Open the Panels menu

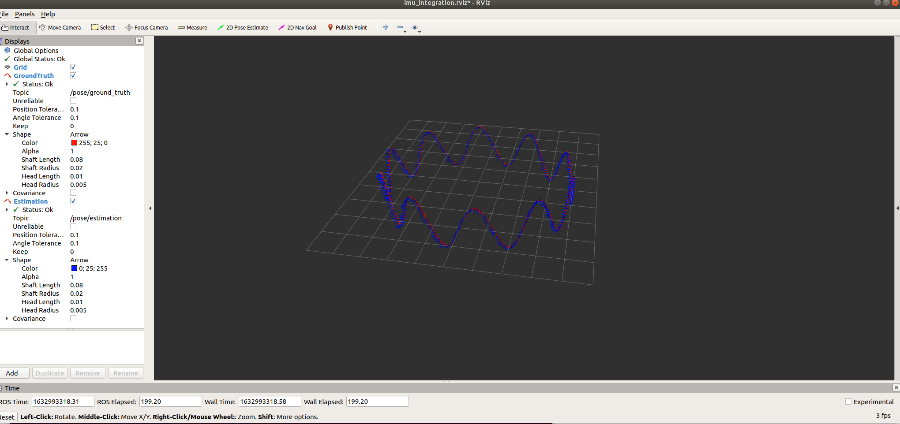25,14
